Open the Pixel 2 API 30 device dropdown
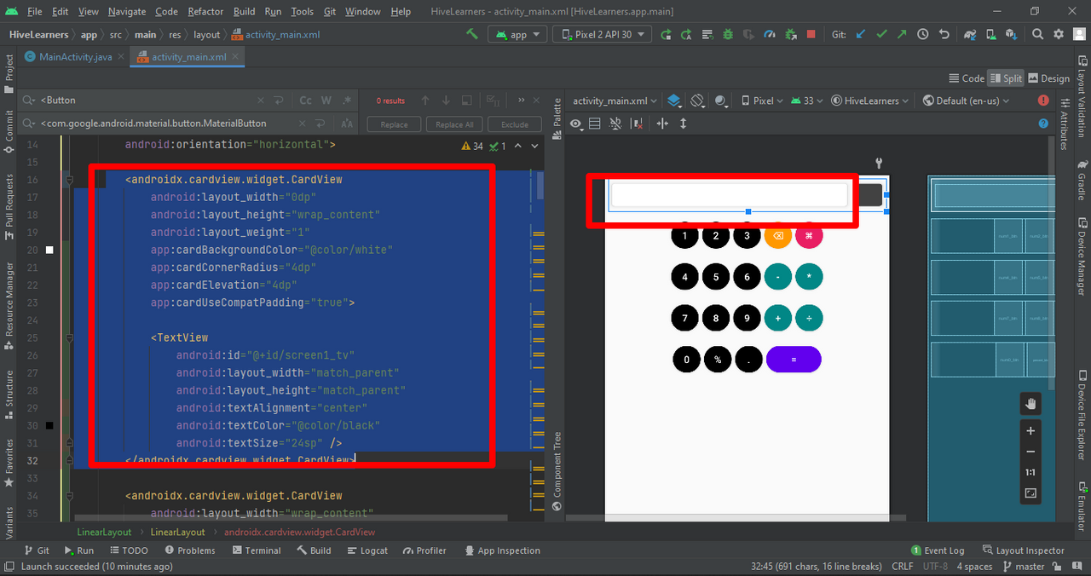Viewport: 1091px width, 576px height. point(603,34)
